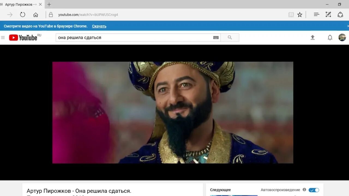Open the on-screen keyboard in the search box
This screenshot has width=349, height=196.
click(216, 38)
